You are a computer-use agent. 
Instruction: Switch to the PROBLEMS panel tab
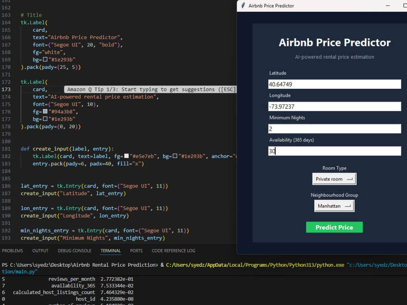(13, 251)
